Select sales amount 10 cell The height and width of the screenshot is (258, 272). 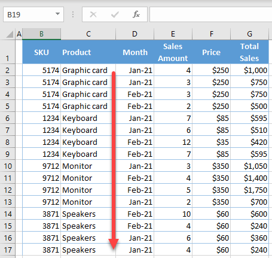point(173,214)
